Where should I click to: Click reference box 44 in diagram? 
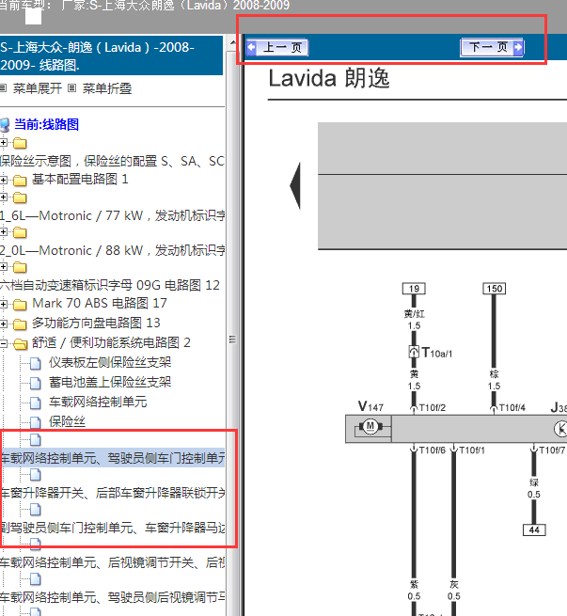(534, 530)
